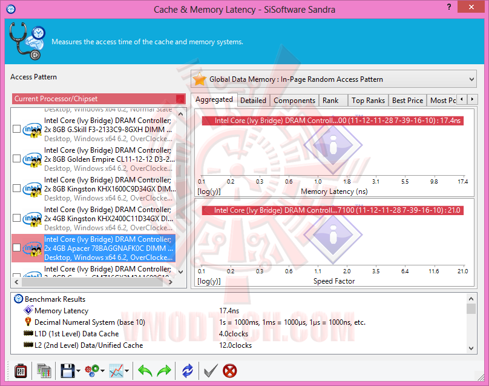Go back with the green left arrow
489x386 pixels.
[x=145, y=371]
